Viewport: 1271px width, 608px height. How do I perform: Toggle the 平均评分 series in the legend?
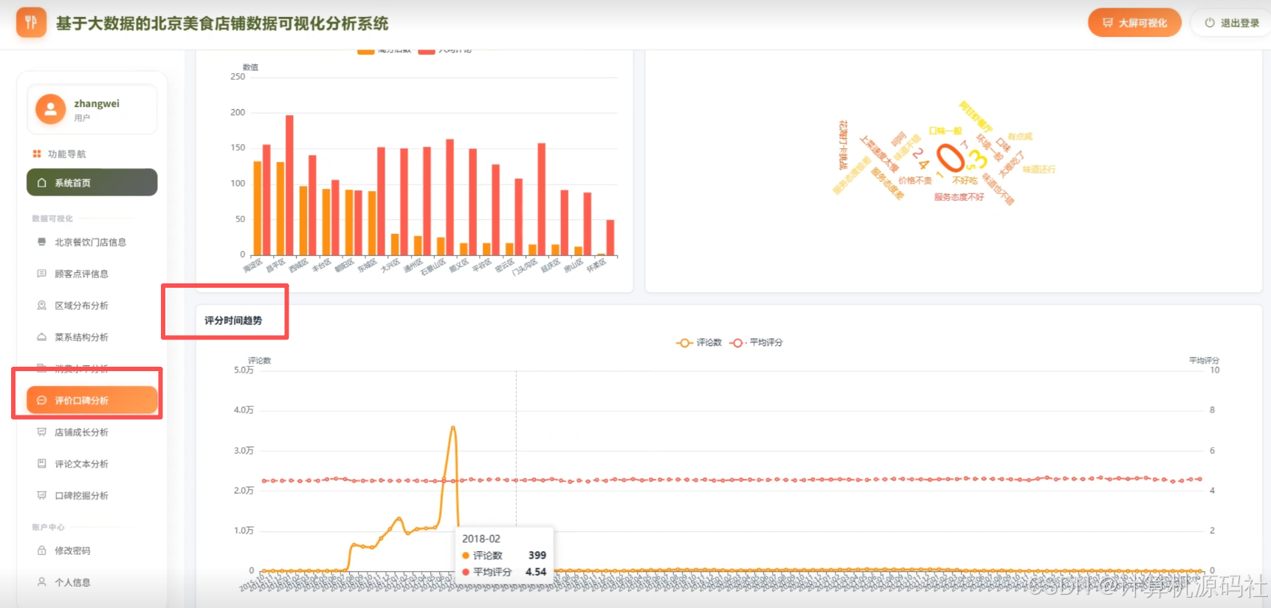click(756, 342)
